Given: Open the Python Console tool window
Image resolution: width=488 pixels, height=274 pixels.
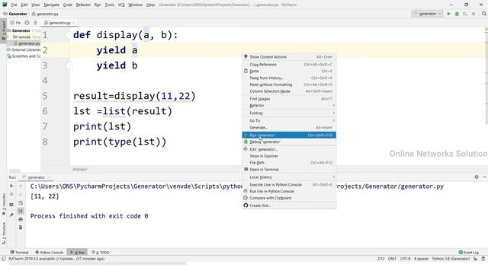Looking at the screenshot, I should tap(49, 252).
